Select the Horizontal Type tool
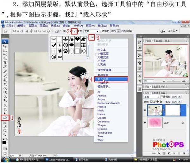Image resolution: width=190 pixels, height=163 pixels. tap(5, 109)
